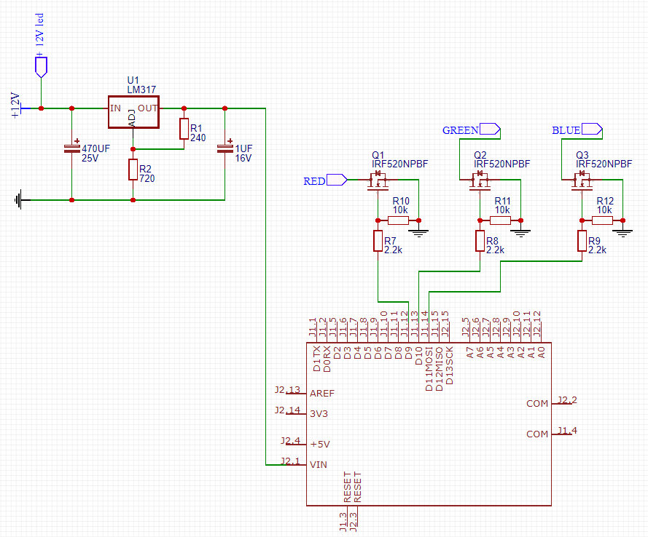The image size is (648, 537).
Task: Click resistor R2 720 symbol
Action: [133, 170]
